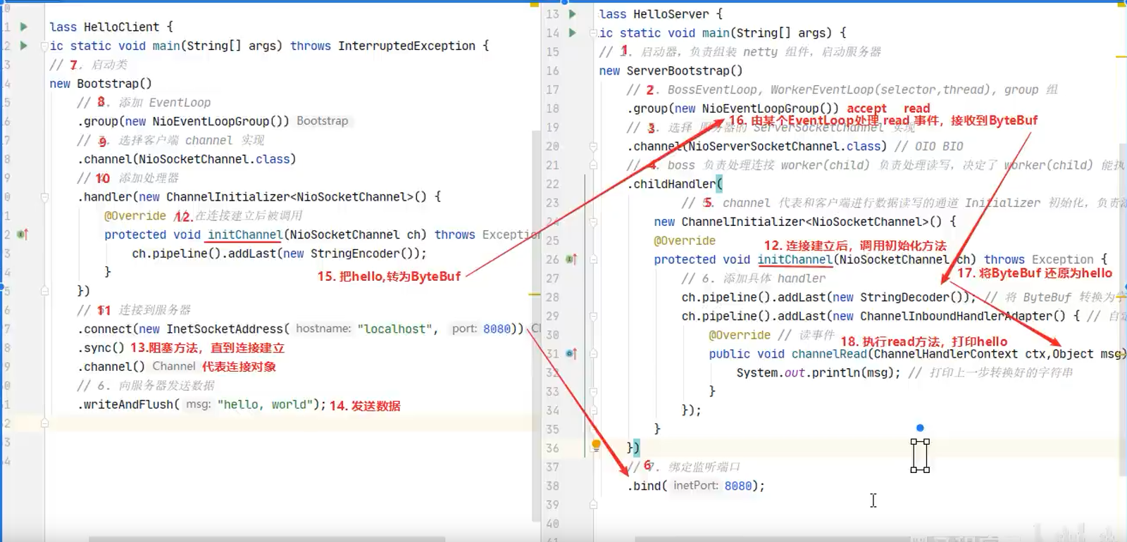This screenshot has height=542, width=1127.
Task: Collapse fold marker at client handler closing '})'
Action: (x=44, y=291)
